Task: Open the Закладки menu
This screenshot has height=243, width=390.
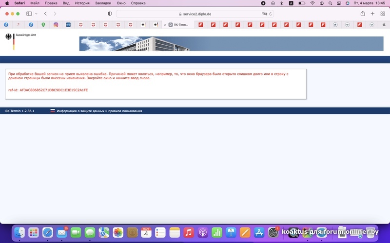Action: coord(102,3)
